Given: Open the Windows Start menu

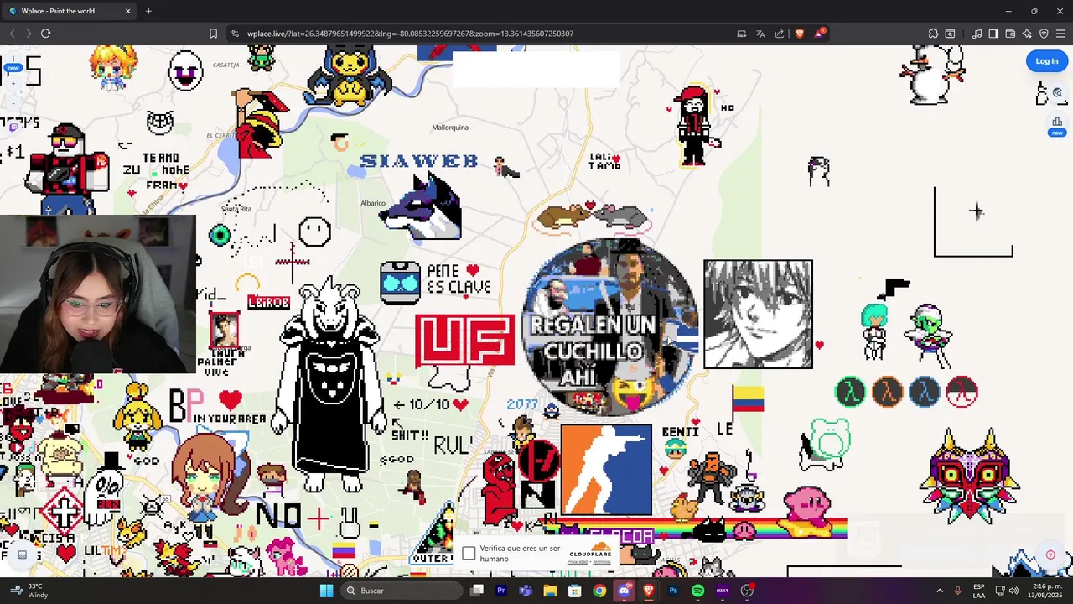Looking at the screenshot, I should tap(326, 591).
